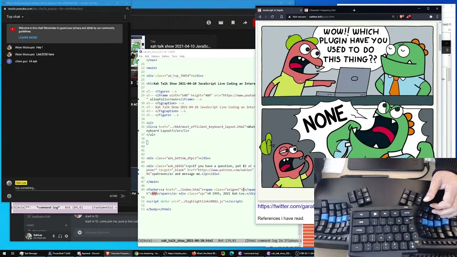
Task: Toggle Discord microphone mute
Action: (54, 236)
